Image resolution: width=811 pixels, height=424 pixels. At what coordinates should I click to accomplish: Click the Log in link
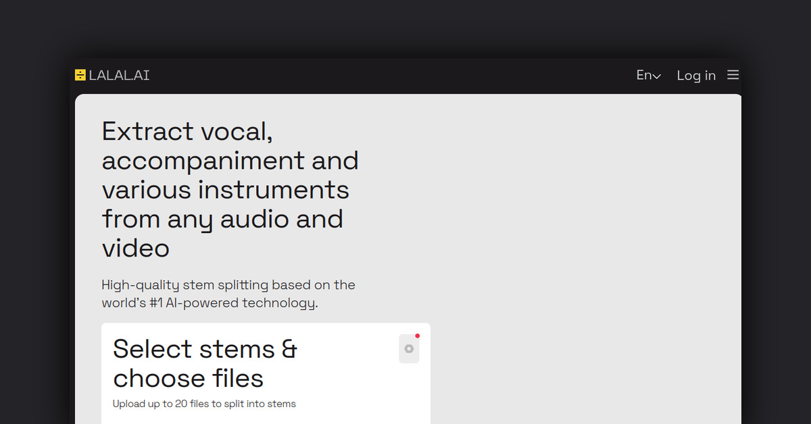pyautogui.click(x=696, y=75)
